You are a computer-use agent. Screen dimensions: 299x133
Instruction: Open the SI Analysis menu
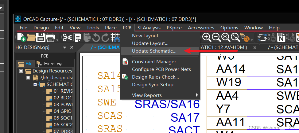pos(149,28)
